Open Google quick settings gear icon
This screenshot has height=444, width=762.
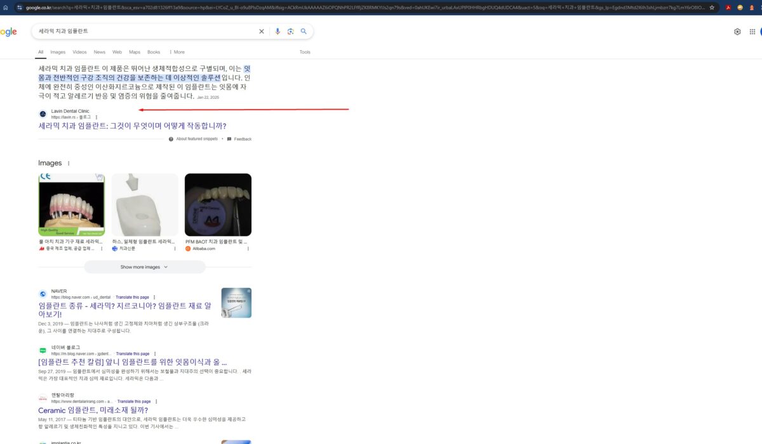tap(737, 32)
